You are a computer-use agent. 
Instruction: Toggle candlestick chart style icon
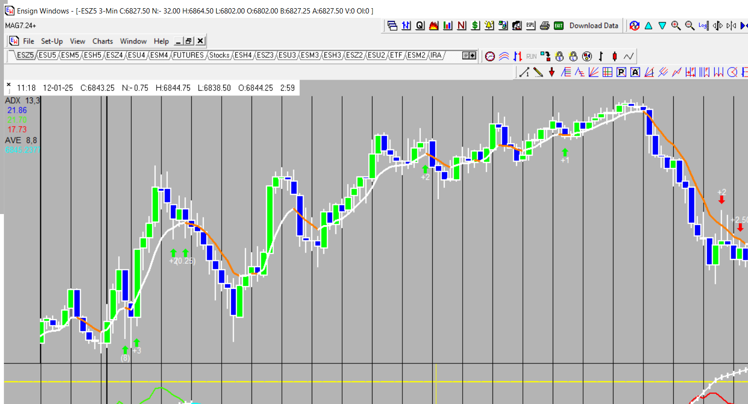(x=614, y=56)
